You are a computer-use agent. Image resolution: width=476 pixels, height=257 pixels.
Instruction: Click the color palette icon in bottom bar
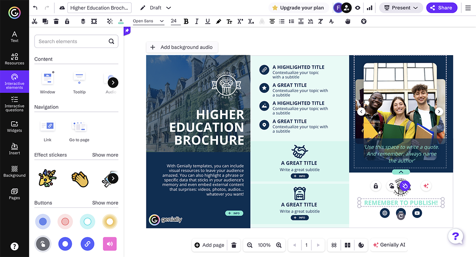click(x=361, y=245)
